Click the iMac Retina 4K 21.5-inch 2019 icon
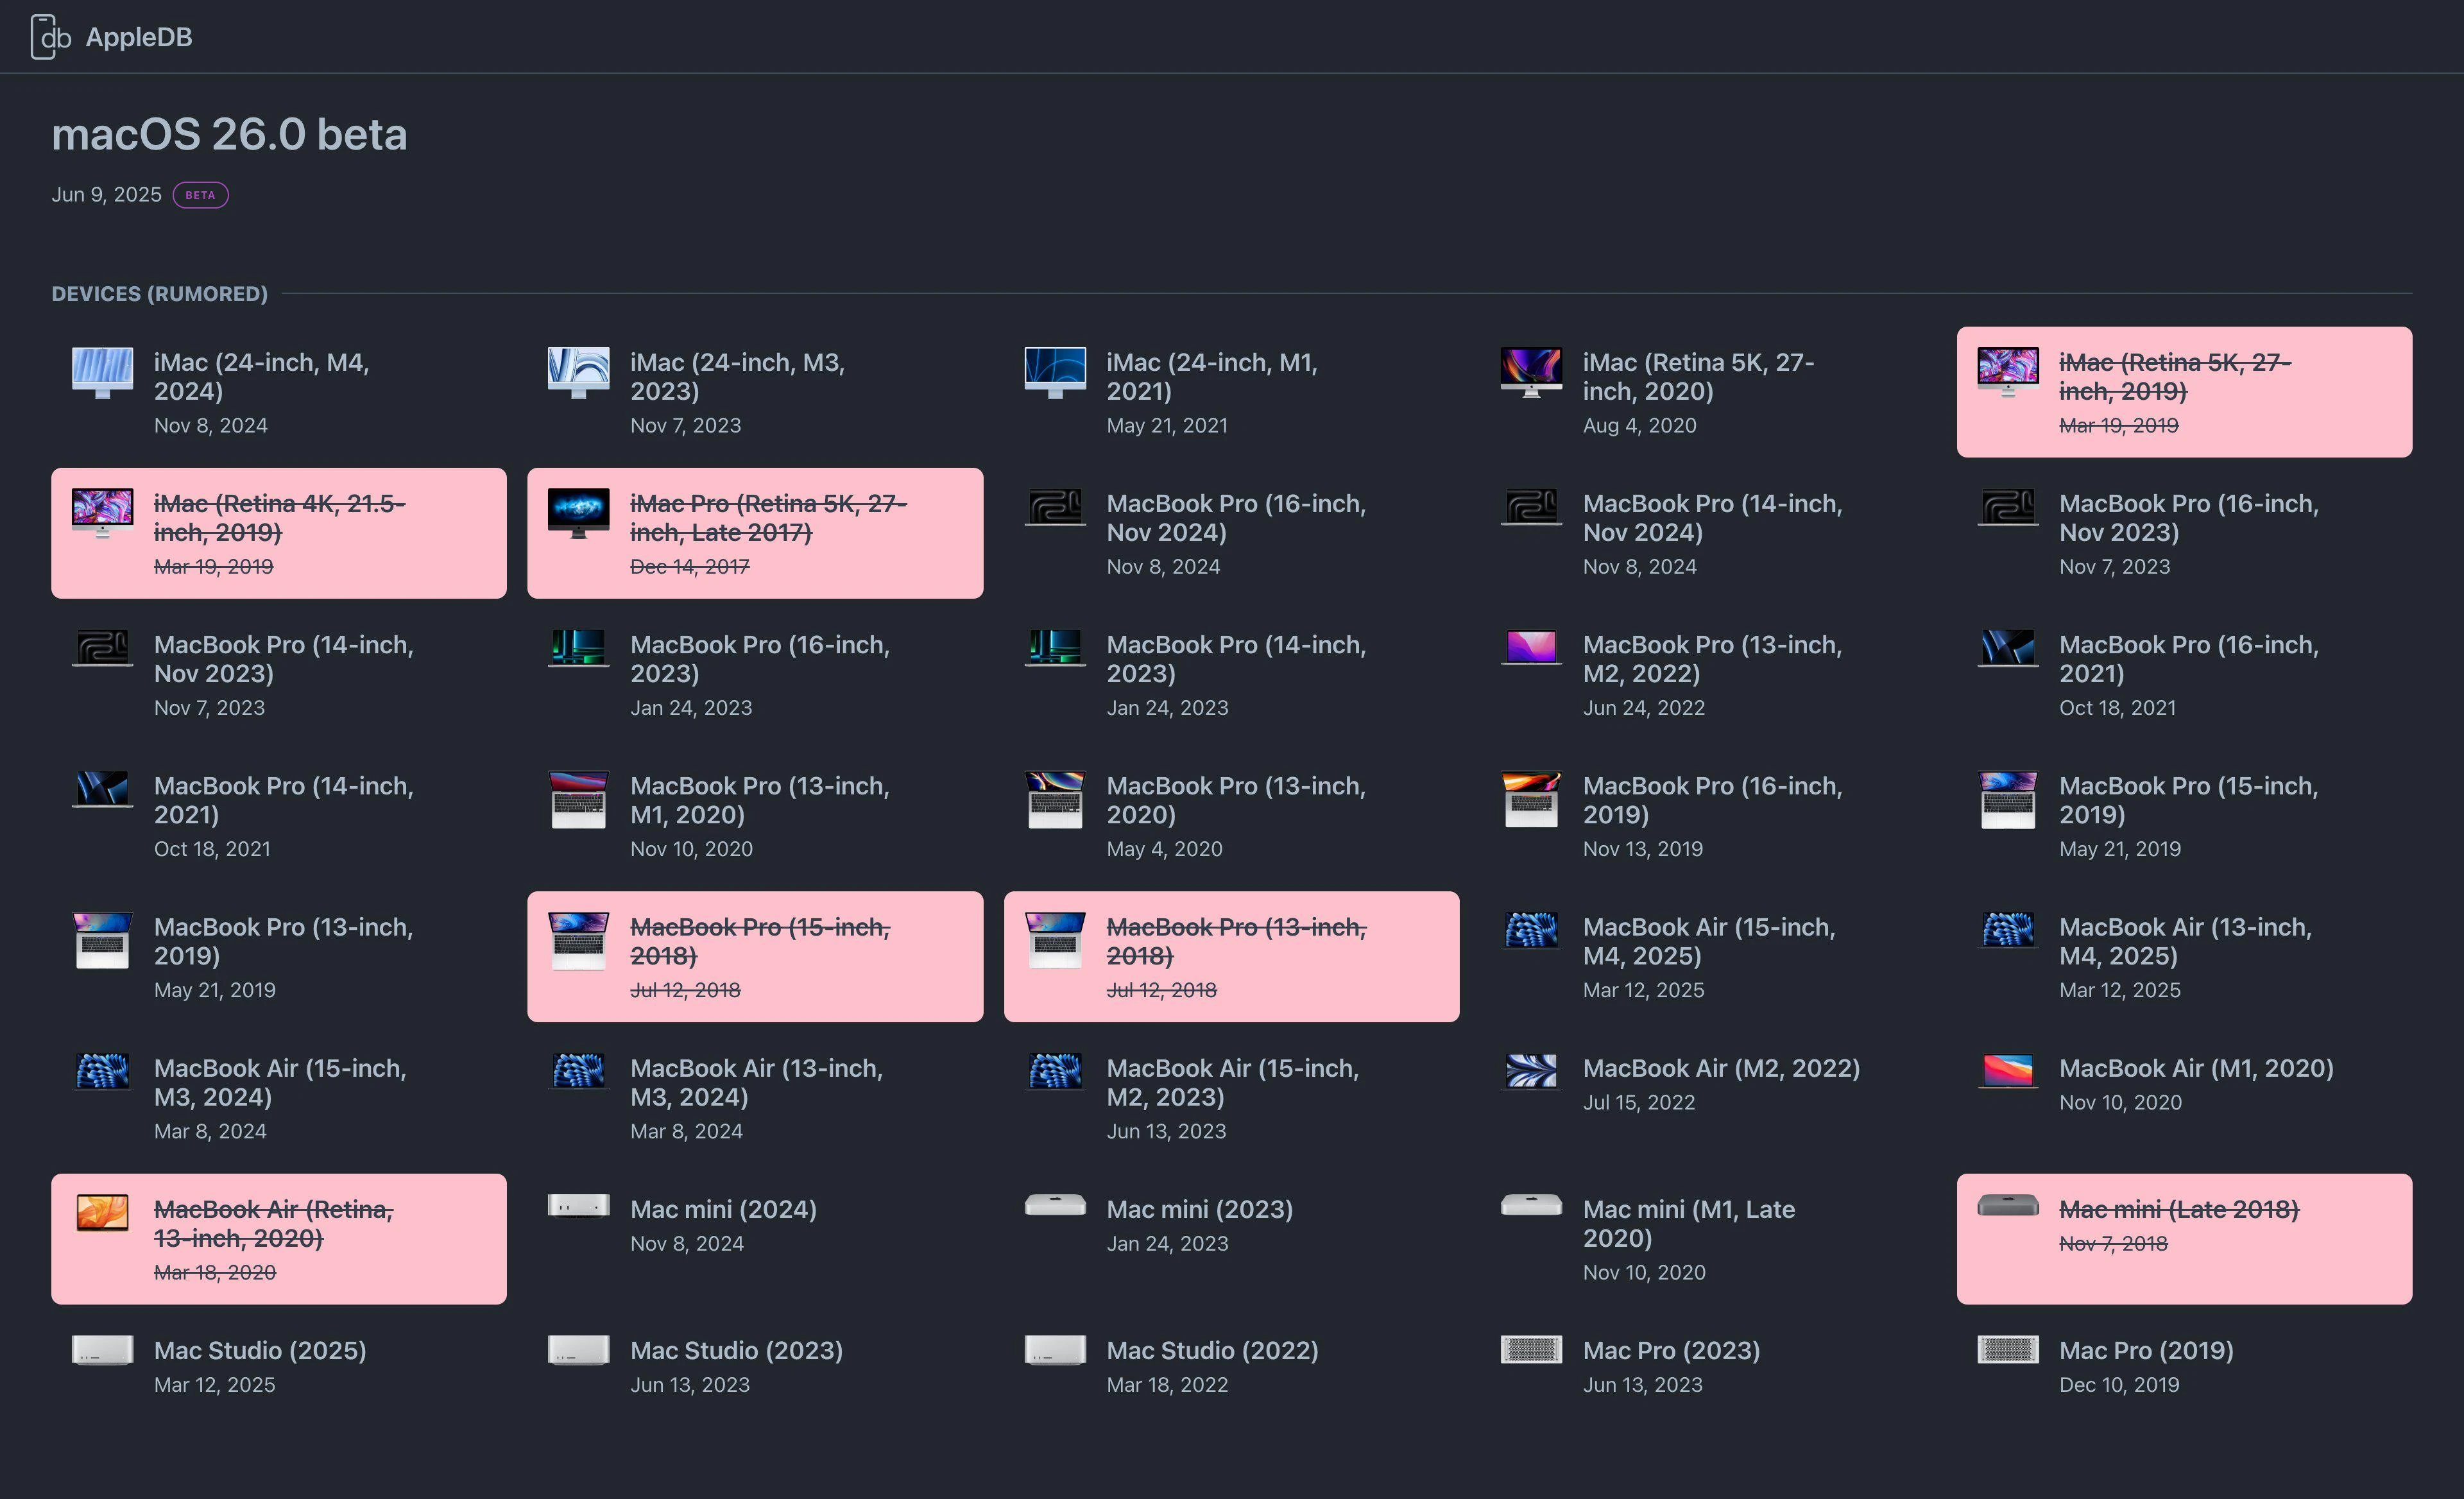This screenshot has width=2464, height=1499. [x=102, y=513]
